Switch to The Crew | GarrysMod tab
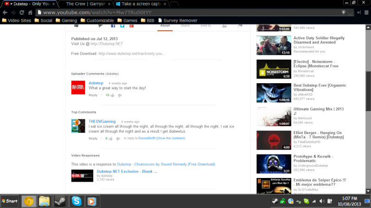This screenshot has height=208, width=371. coord(86,4)
